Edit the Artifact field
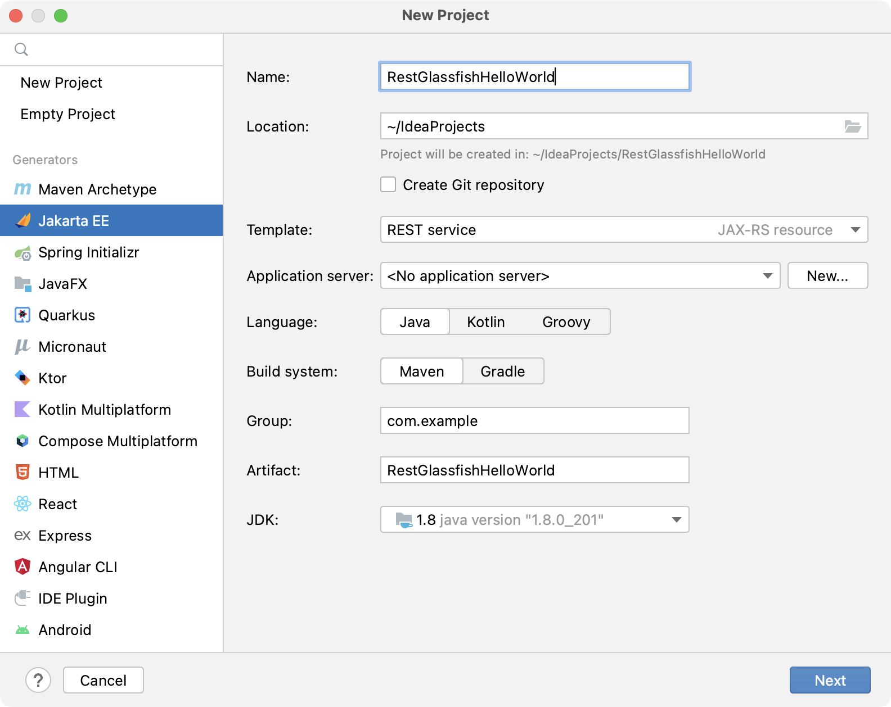This screenshot has width=891, height=707. tap(535, 470)
